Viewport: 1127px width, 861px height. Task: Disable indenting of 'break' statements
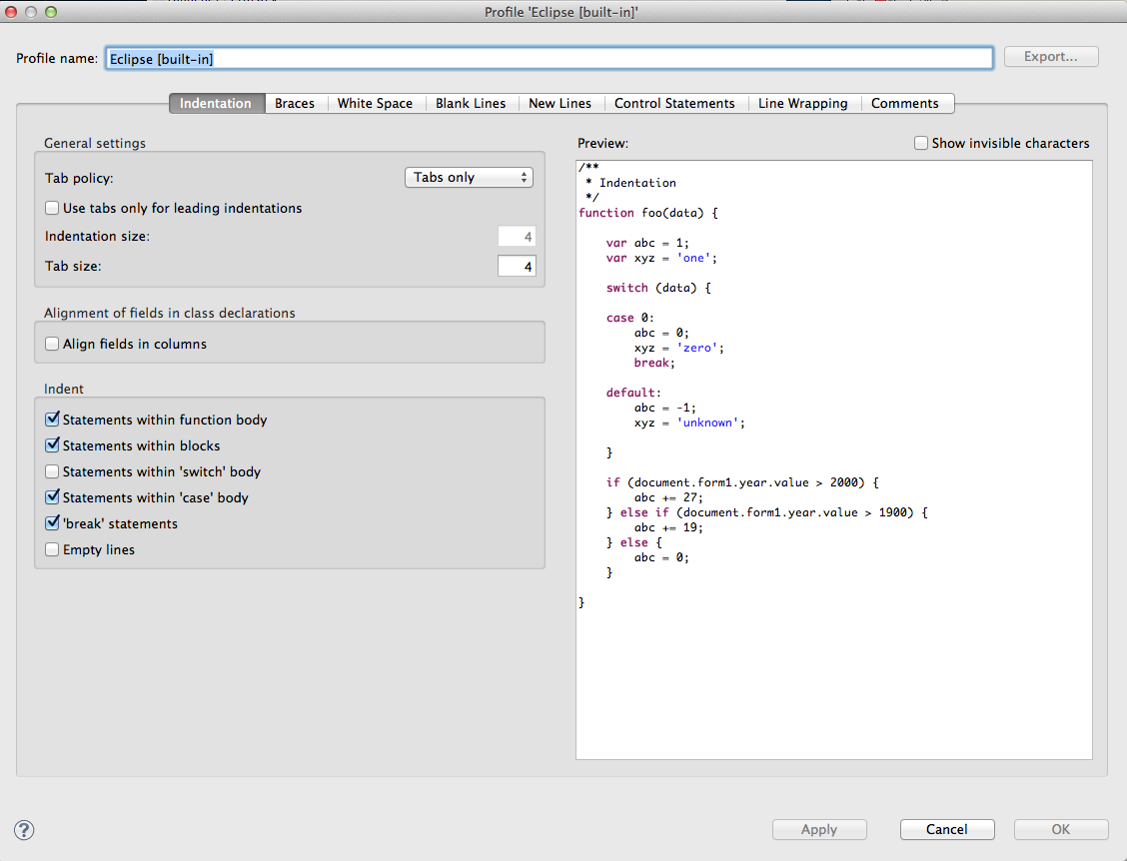(x=53, y=524)
